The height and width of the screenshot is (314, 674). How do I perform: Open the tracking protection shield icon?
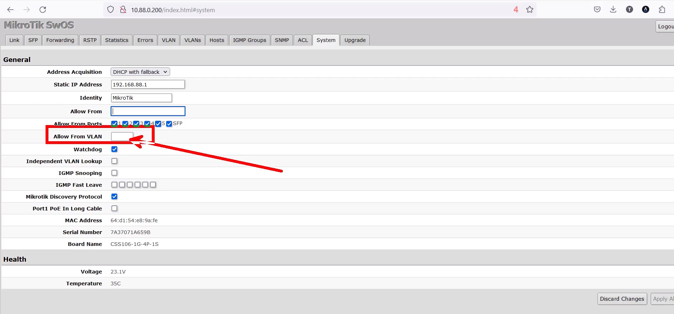[111, 10]
